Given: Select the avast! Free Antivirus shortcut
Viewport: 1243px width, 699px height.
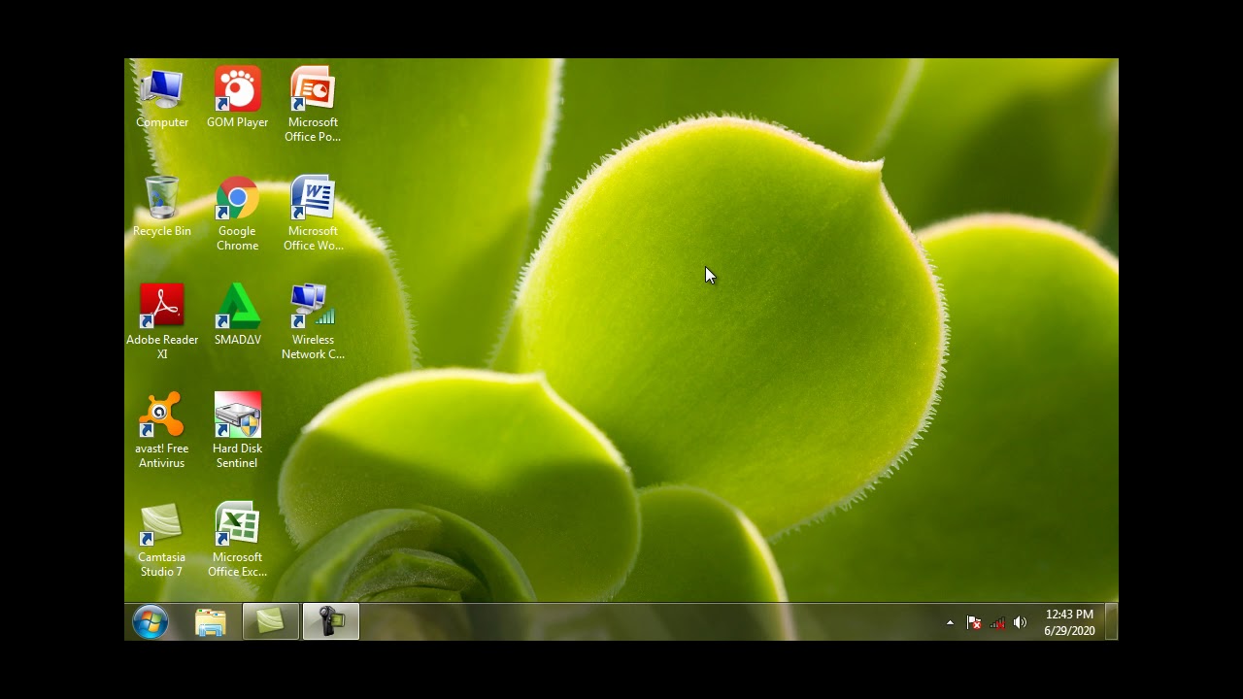Looking at the screenshot, I should 161,431.
